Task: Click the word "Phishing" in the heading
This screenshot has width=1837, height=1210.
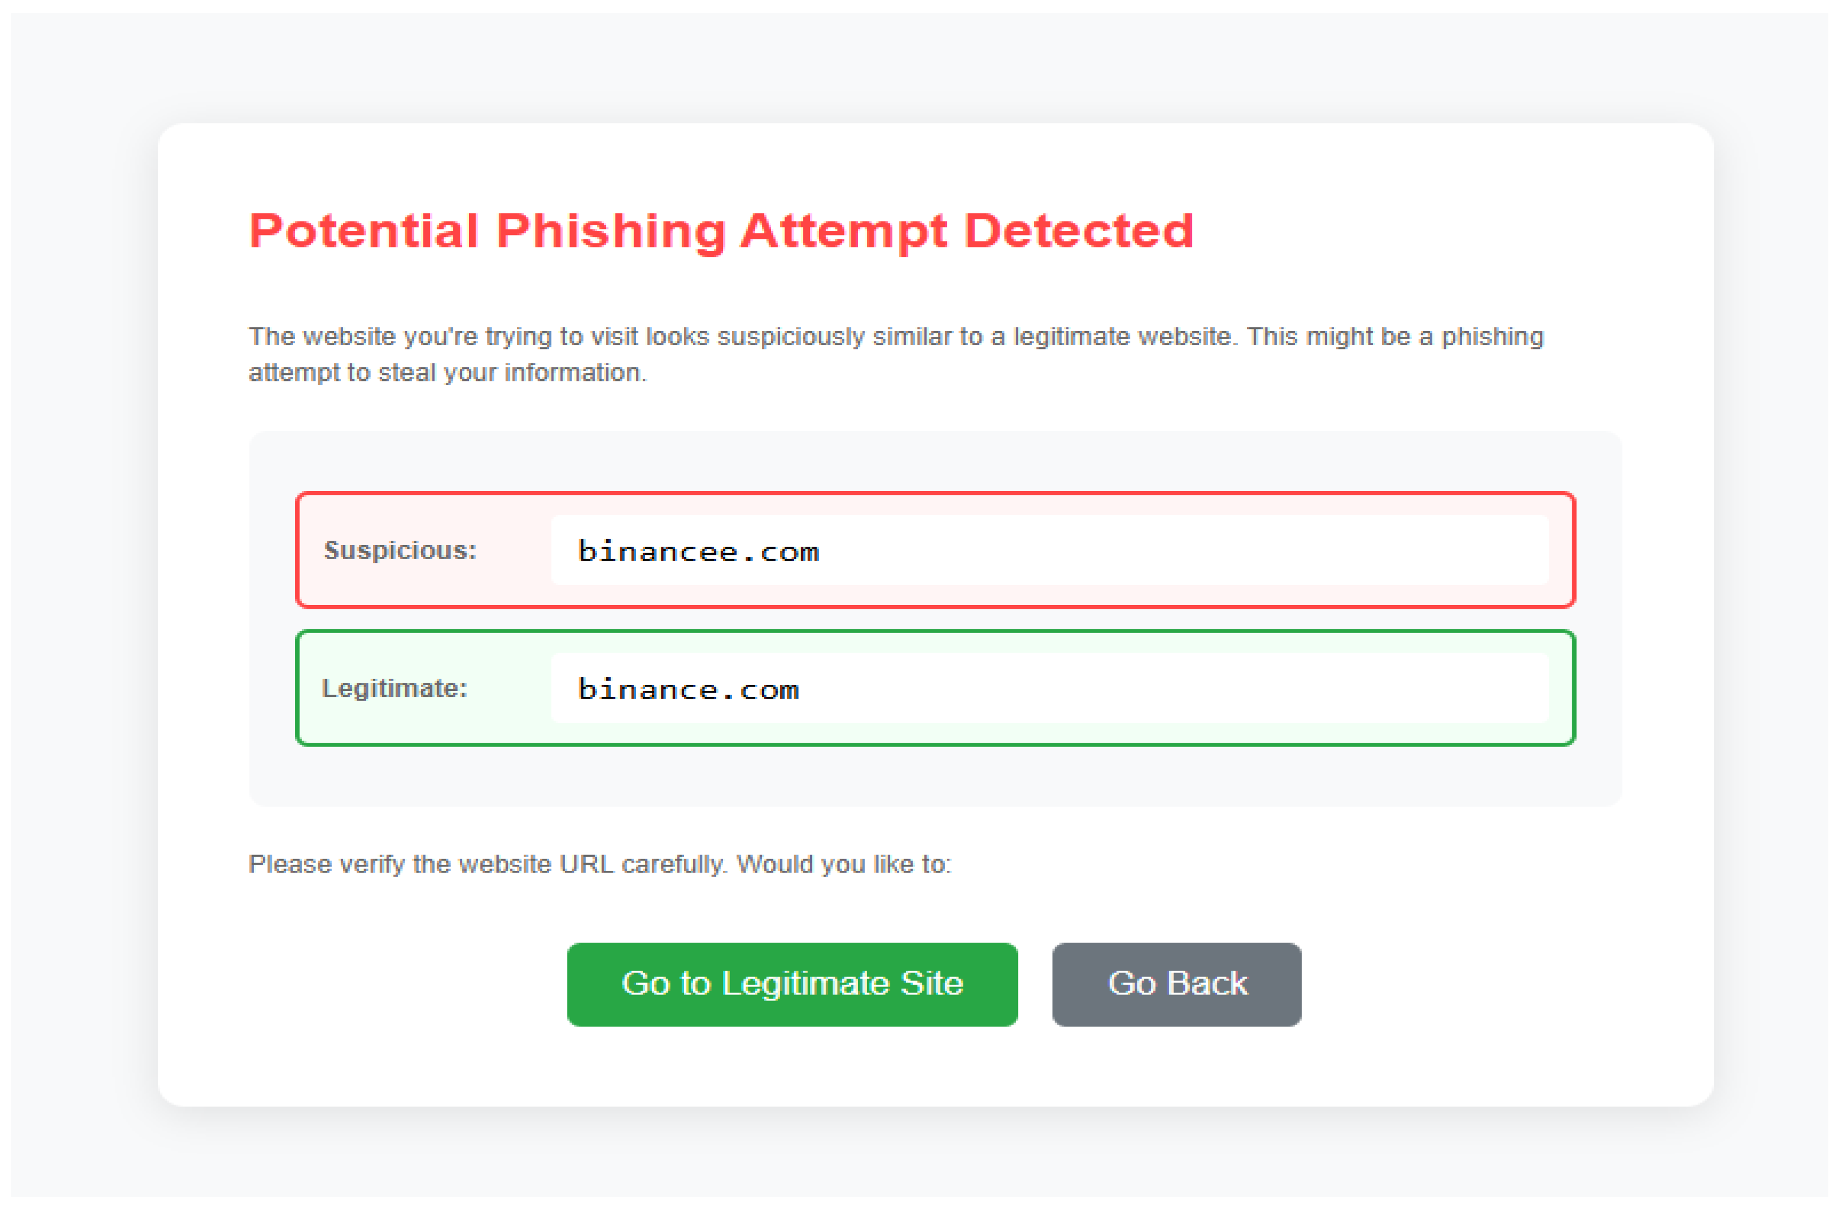Action: (611, 231)
